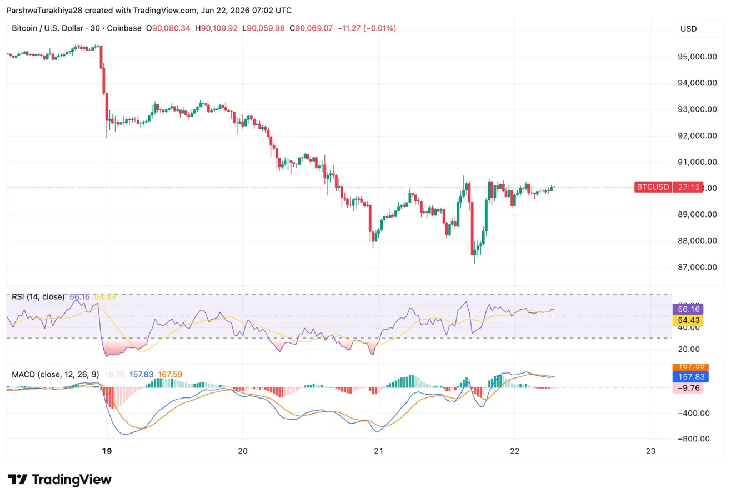Click the candle countdown timer showing 27:12
Screen dimensions: 731x499
click(x=688, y=187)
